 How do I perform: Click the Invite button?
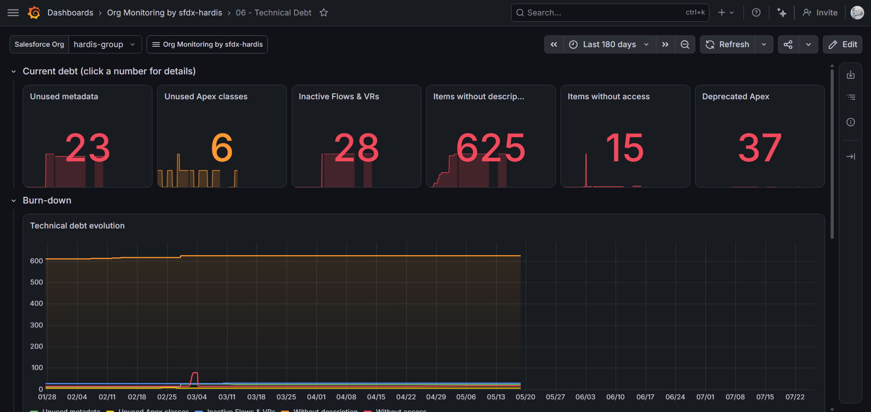820,13
